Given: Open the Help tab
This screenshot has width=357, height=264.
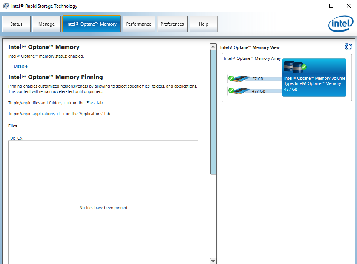Looking at the screenshot, I should coord(203,24).
